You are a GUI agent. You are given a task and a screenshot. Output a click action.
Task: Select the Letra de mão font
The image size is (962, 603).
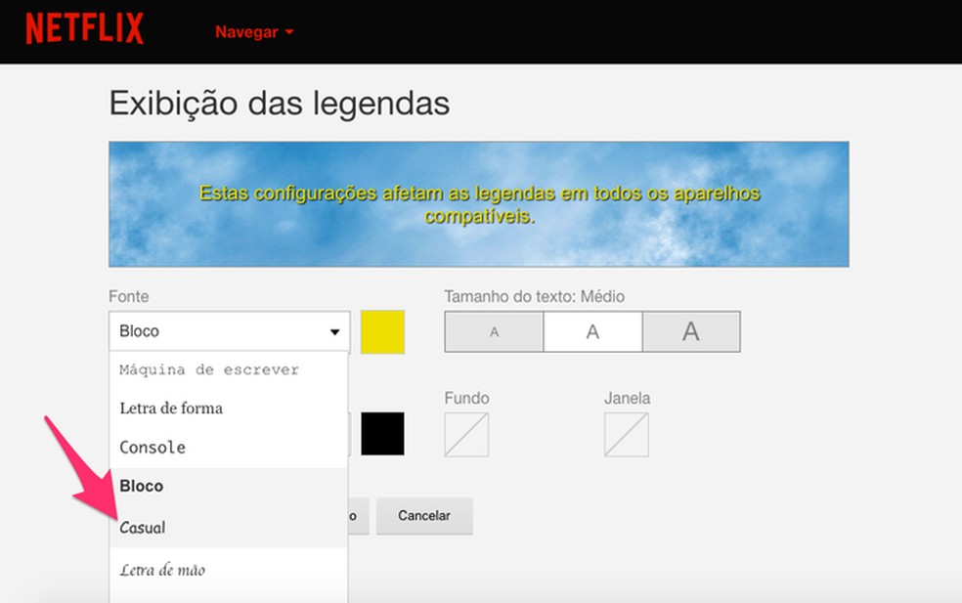[x=162, y=570]
